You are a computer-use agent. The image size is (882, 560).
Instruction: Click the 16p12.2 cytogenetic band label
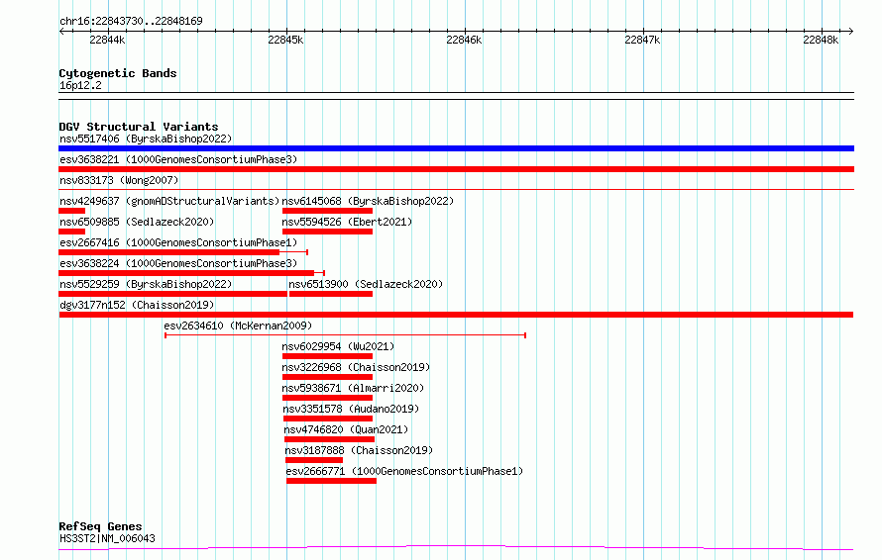(80, 85)
